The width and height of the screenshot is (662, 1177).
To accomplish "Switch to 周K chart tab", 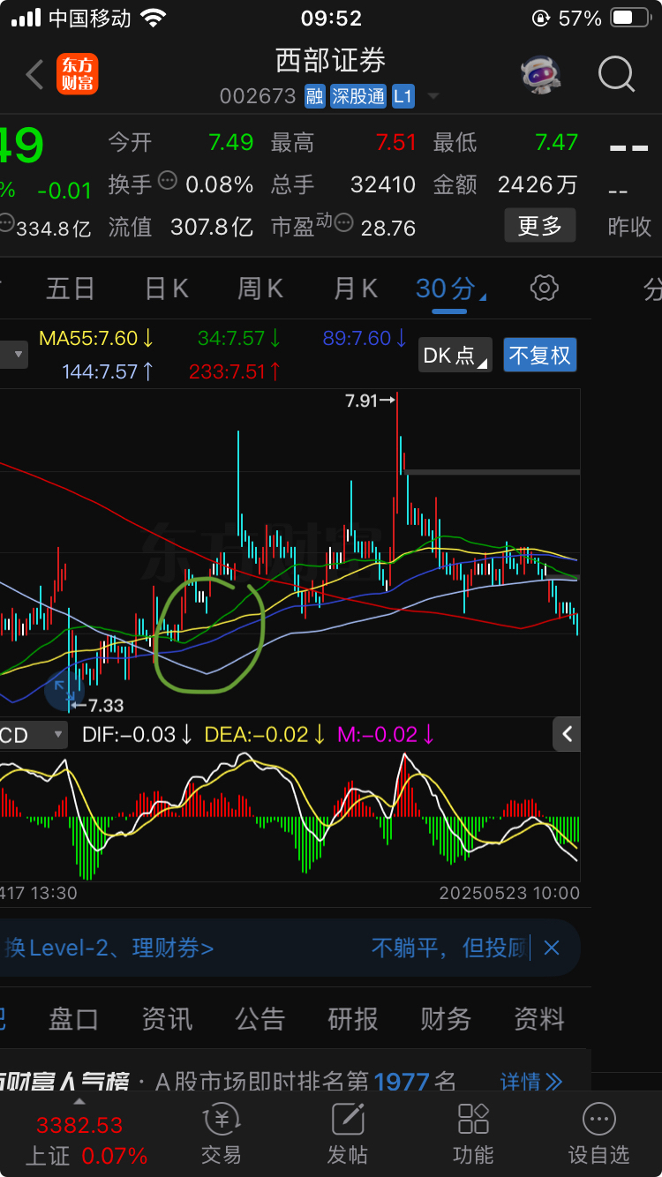I will (x=260, y=289).
